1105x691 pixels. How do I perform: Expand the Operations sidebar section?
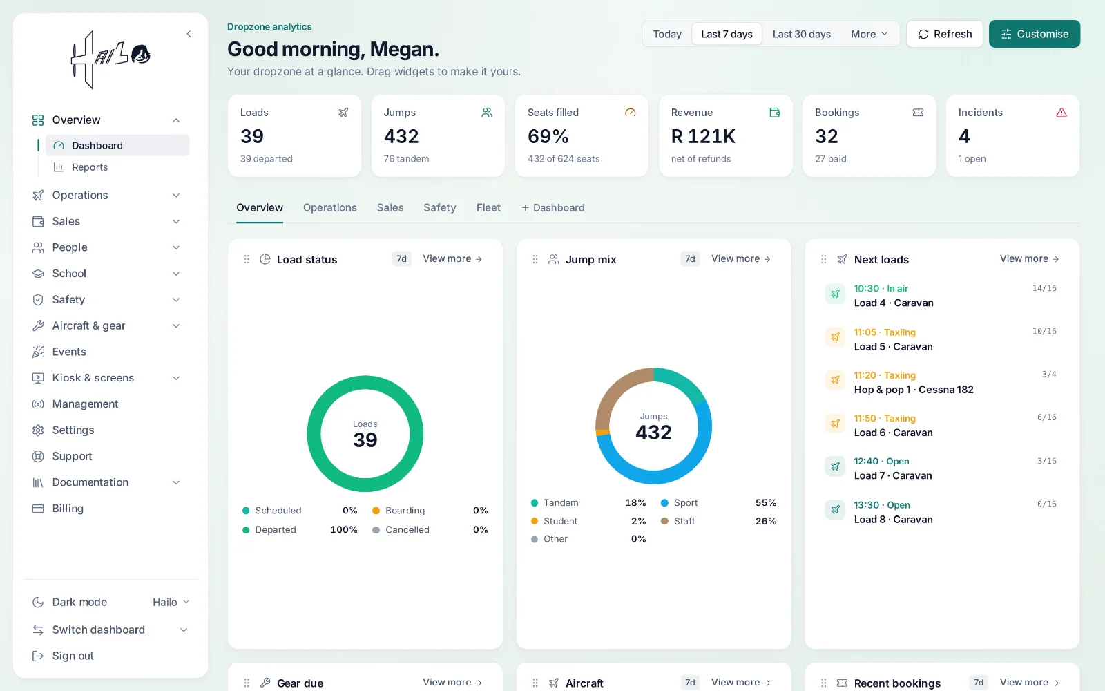click(x=176, y=196)
